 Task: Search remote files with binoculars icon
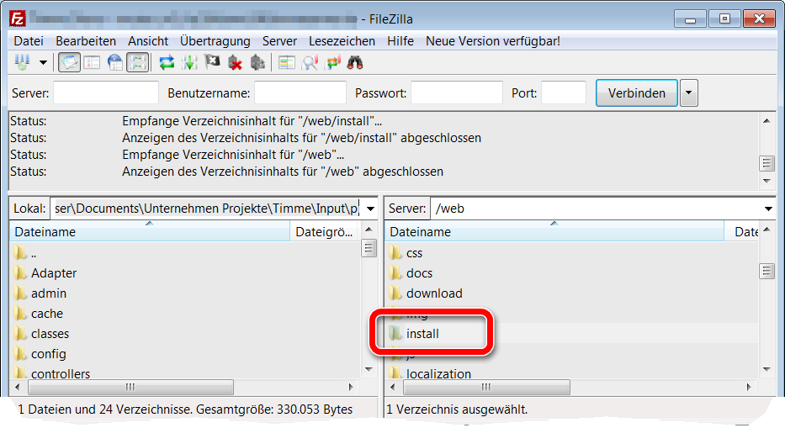pyautogui.click(x=355, y=62)
